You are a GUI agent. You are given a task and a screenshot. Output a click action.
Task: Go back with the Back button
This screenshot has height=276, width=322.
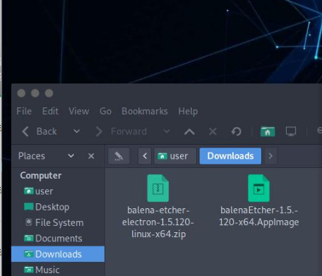[40, 131]
